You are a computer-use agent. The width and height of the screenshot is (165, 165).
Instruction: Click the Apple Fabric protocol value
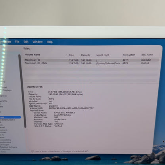pos(60,119)
